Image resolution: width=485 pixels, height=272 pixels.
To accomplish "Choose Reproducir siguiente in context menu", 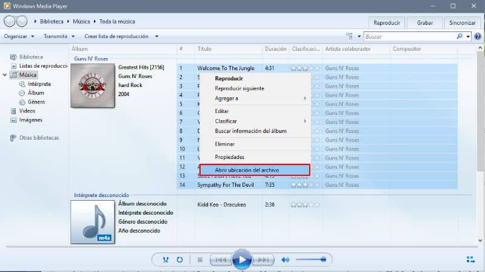I will (255, 88).
